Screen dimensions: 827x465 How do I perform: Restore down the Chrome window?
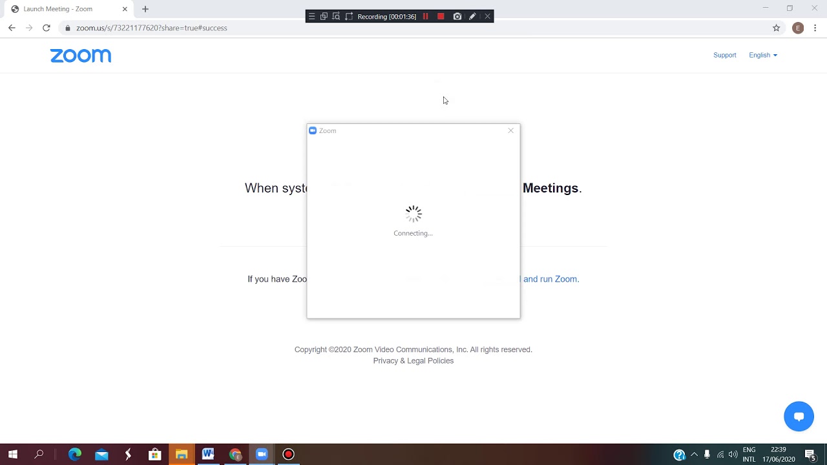[x=790, y=8]
